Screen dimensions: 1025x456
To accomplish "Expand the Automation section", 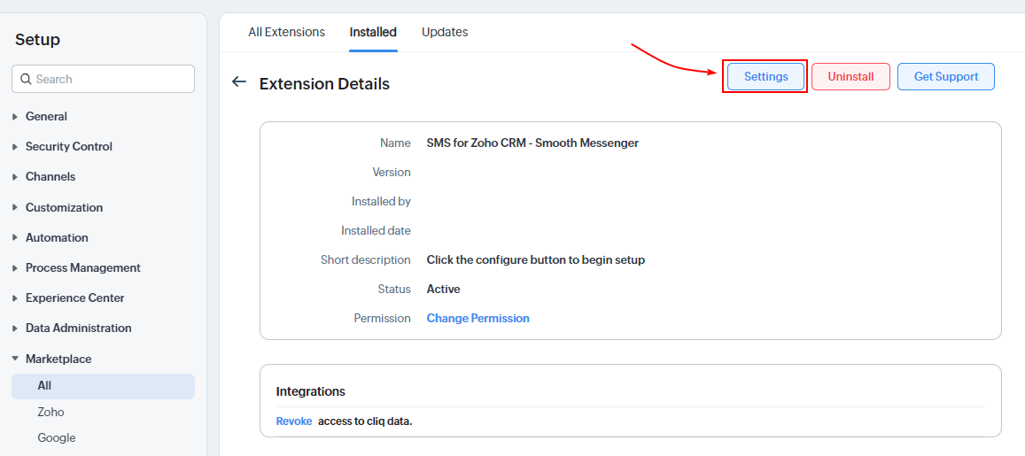I will click(x=50, y=238).
